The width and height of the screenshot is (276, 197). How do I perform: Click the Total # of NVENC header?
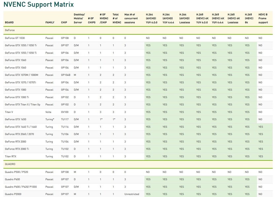[x=117, y=18]
